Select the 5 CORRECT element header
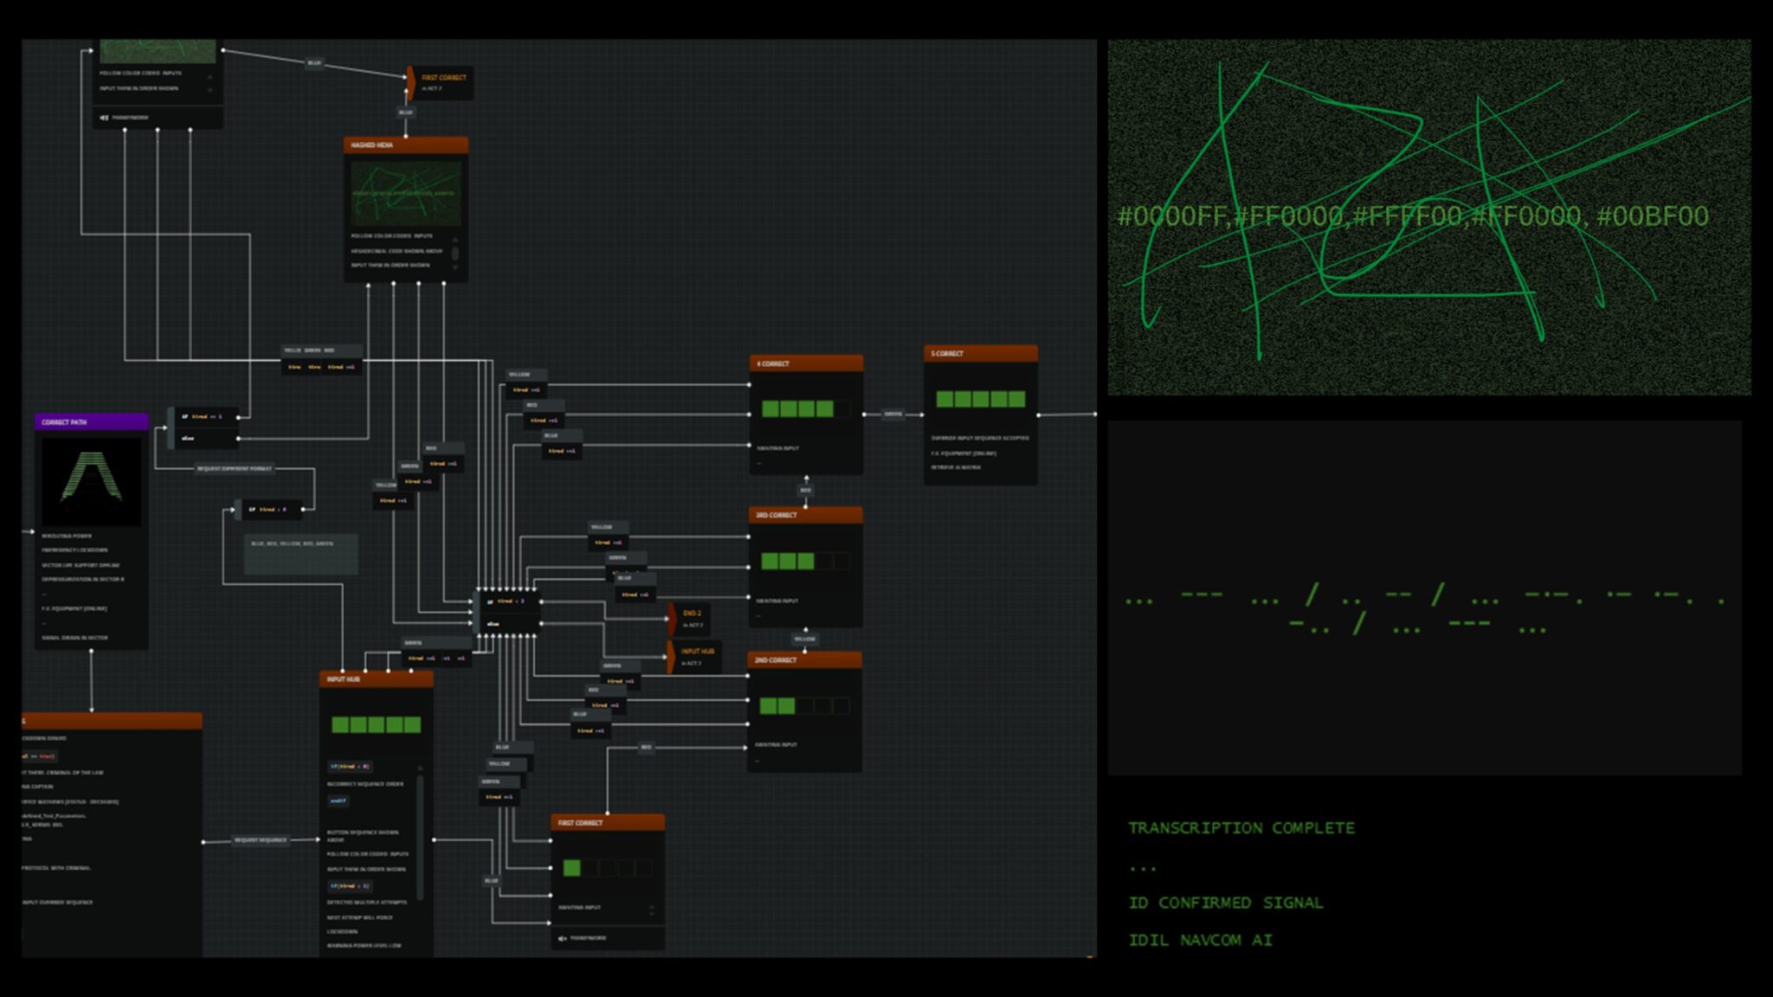1773x997 pixels. [x=980, y=353]
